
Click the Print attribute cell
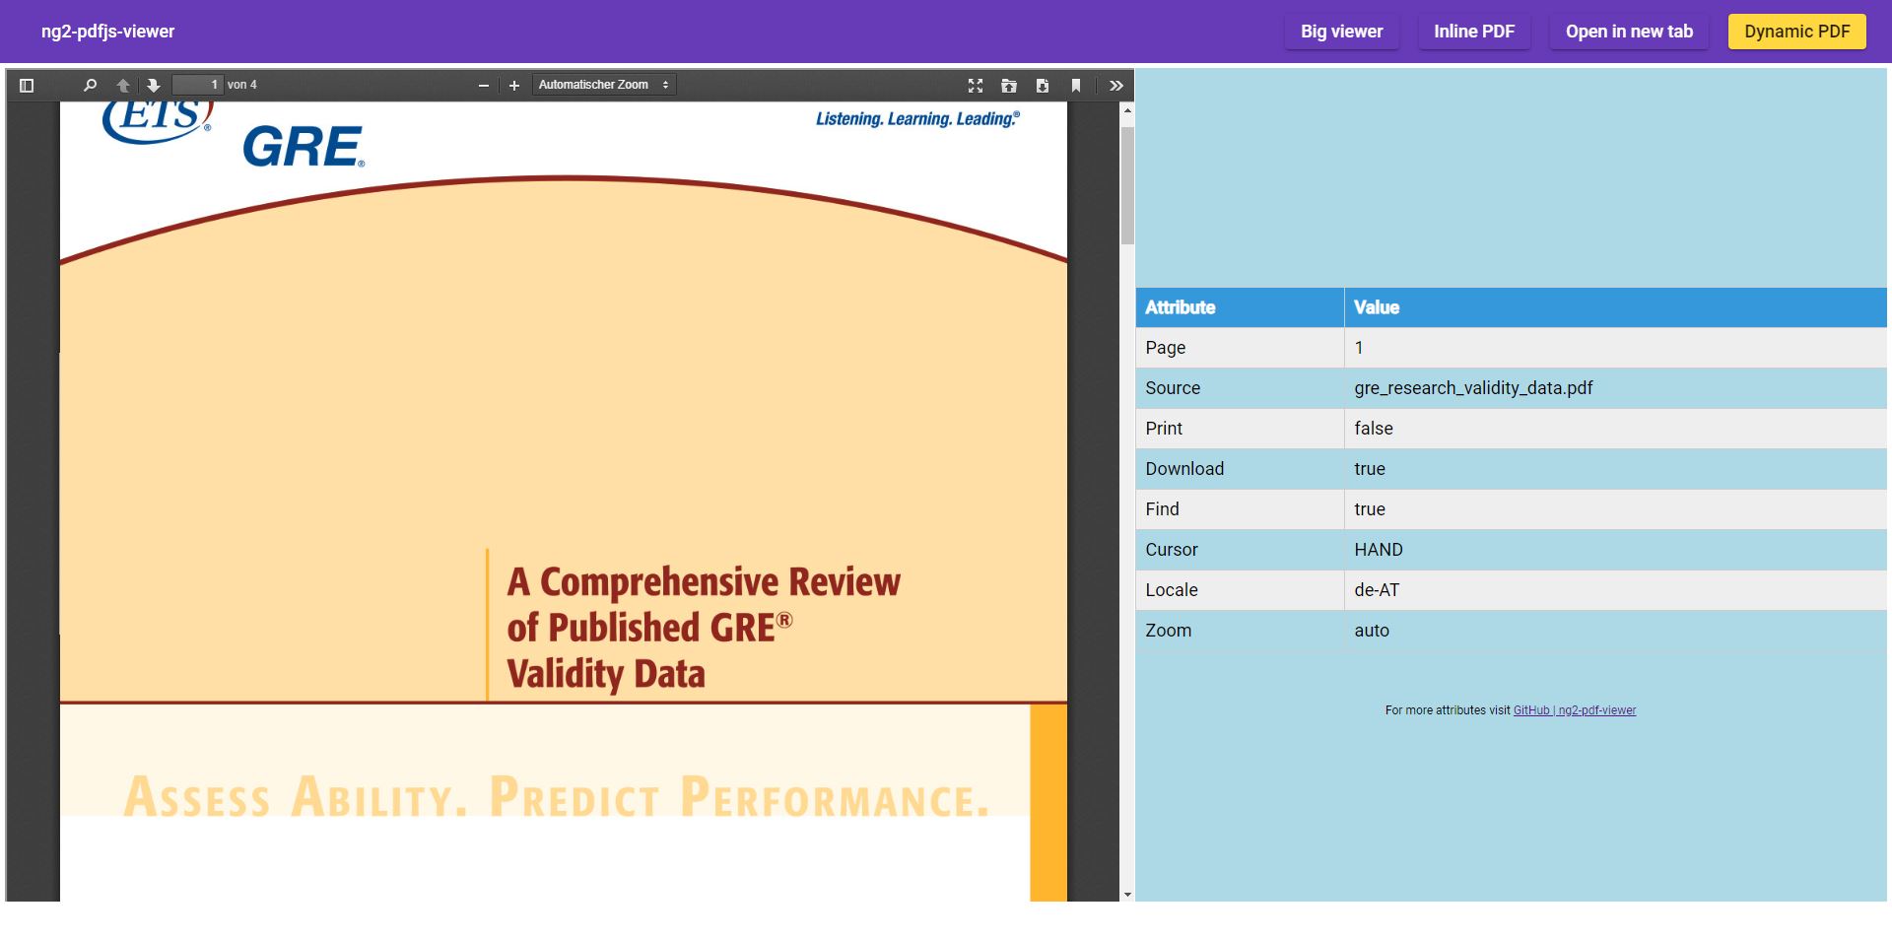(x=1240, y=429)
